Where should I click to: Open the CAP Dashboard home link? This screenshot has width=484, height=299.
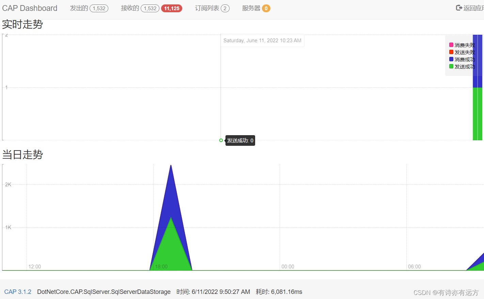click(x=30, y=8)
